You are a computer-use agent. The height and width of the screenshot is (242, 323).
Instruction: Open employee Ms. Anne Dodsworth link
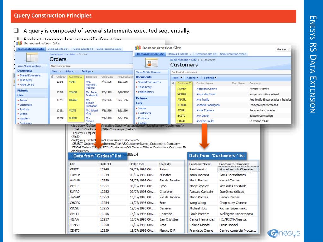pos(92,94)
